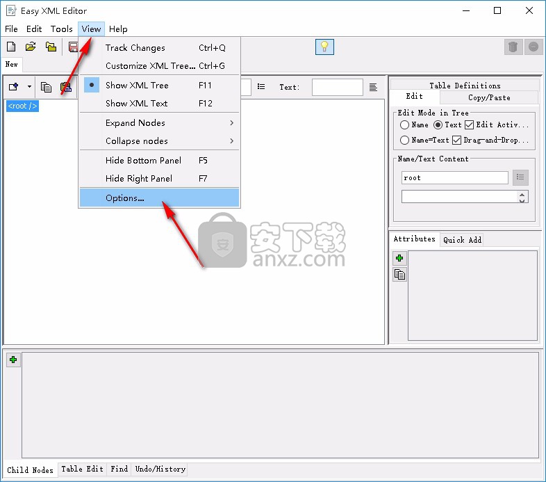
Task: Switch to the Quick Add tab
Action: tap(462, 240)
